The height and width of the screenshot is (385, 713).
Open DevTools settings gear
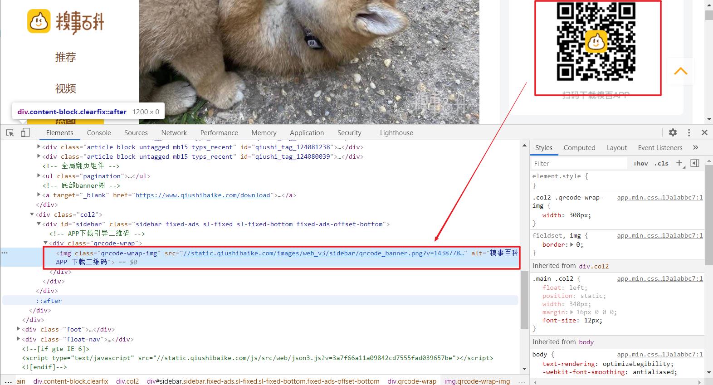point(673,132)
